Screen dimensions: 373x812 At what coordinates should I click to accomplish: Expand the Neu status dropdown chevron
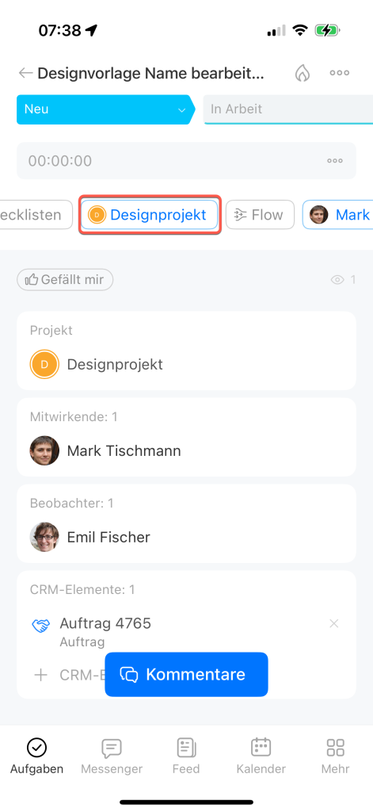181,110
